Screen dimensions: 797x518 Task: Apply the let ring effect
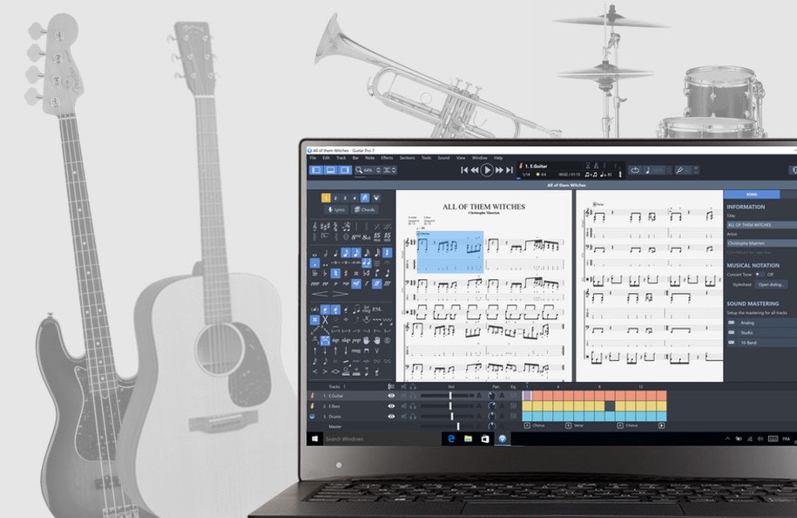pos(367,309)
